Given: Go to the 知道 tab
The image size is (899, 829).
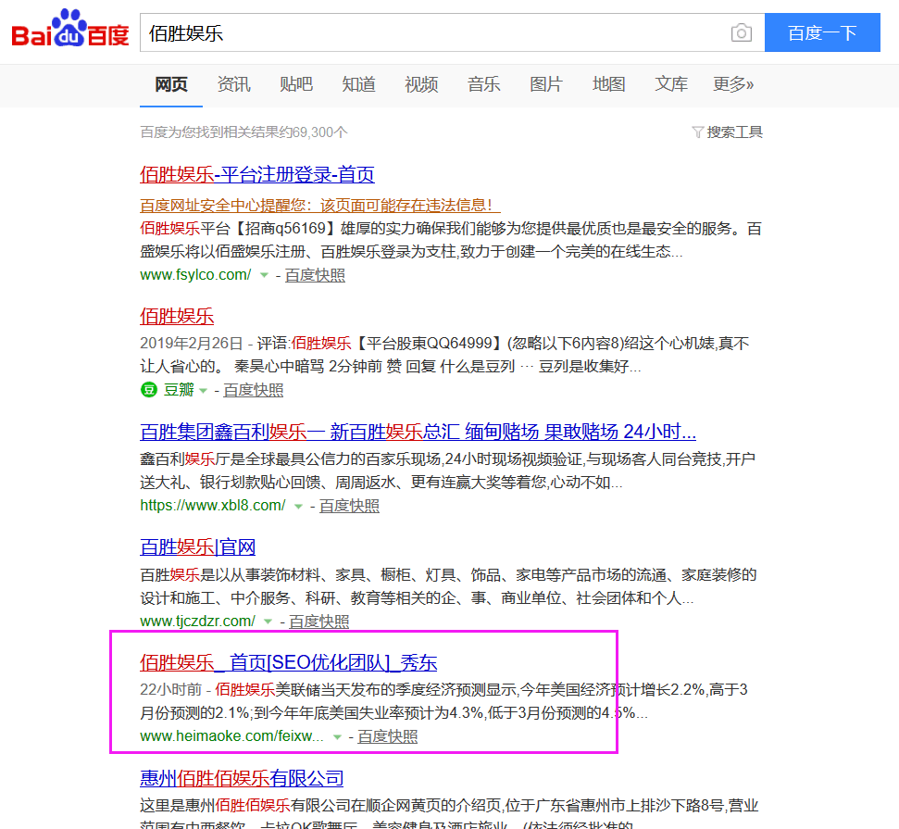Looking at the screenshot, I should point(358,85).
